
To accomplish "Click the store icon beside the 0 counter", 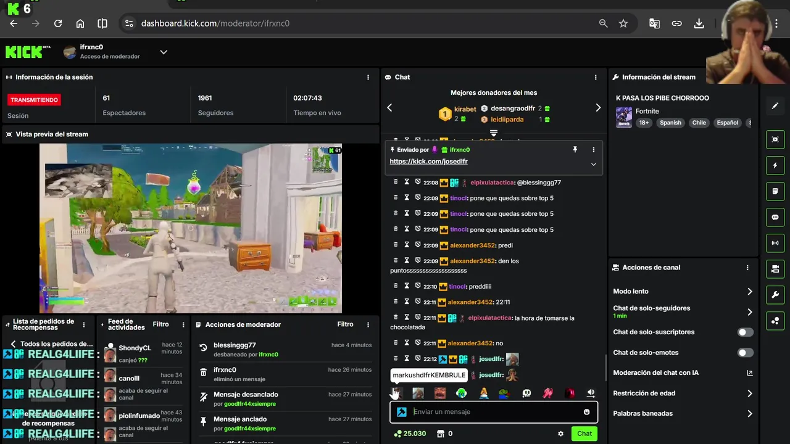I will (440, 434).
